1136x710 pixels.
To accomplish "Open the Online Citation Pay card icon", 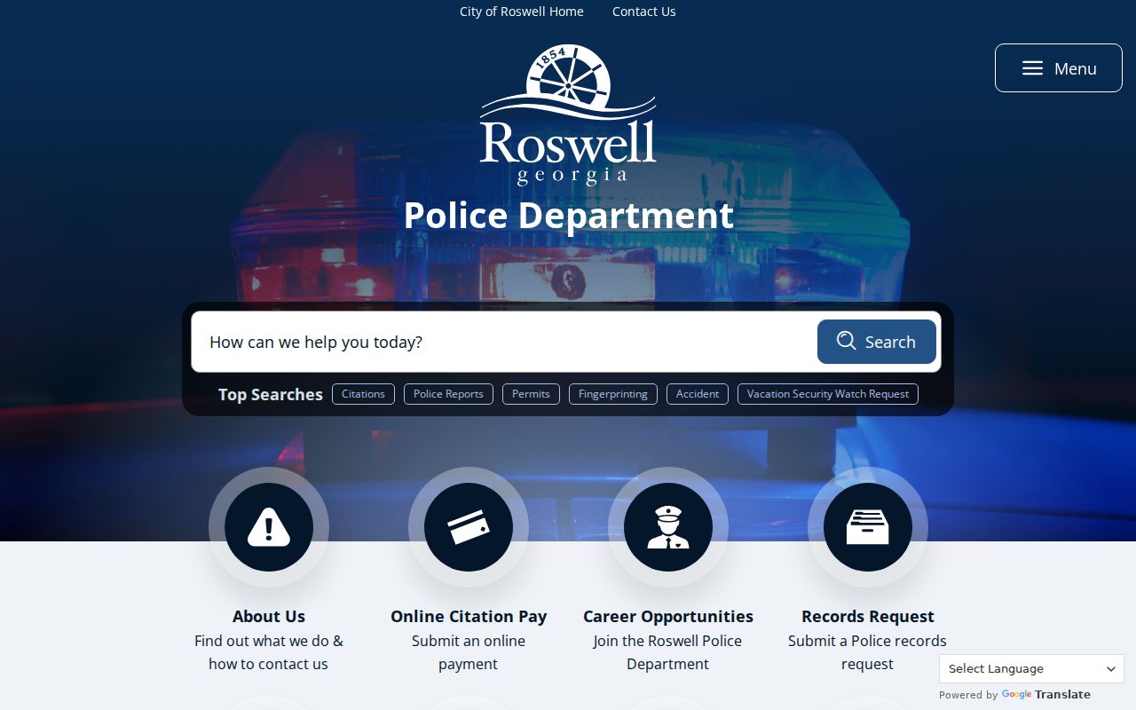I will 469,527.
